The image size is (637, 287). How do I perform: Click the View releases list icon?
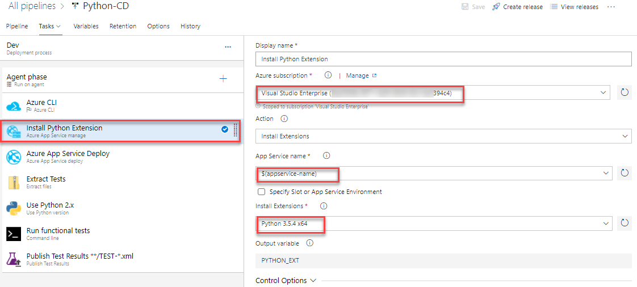coord(554,7)
